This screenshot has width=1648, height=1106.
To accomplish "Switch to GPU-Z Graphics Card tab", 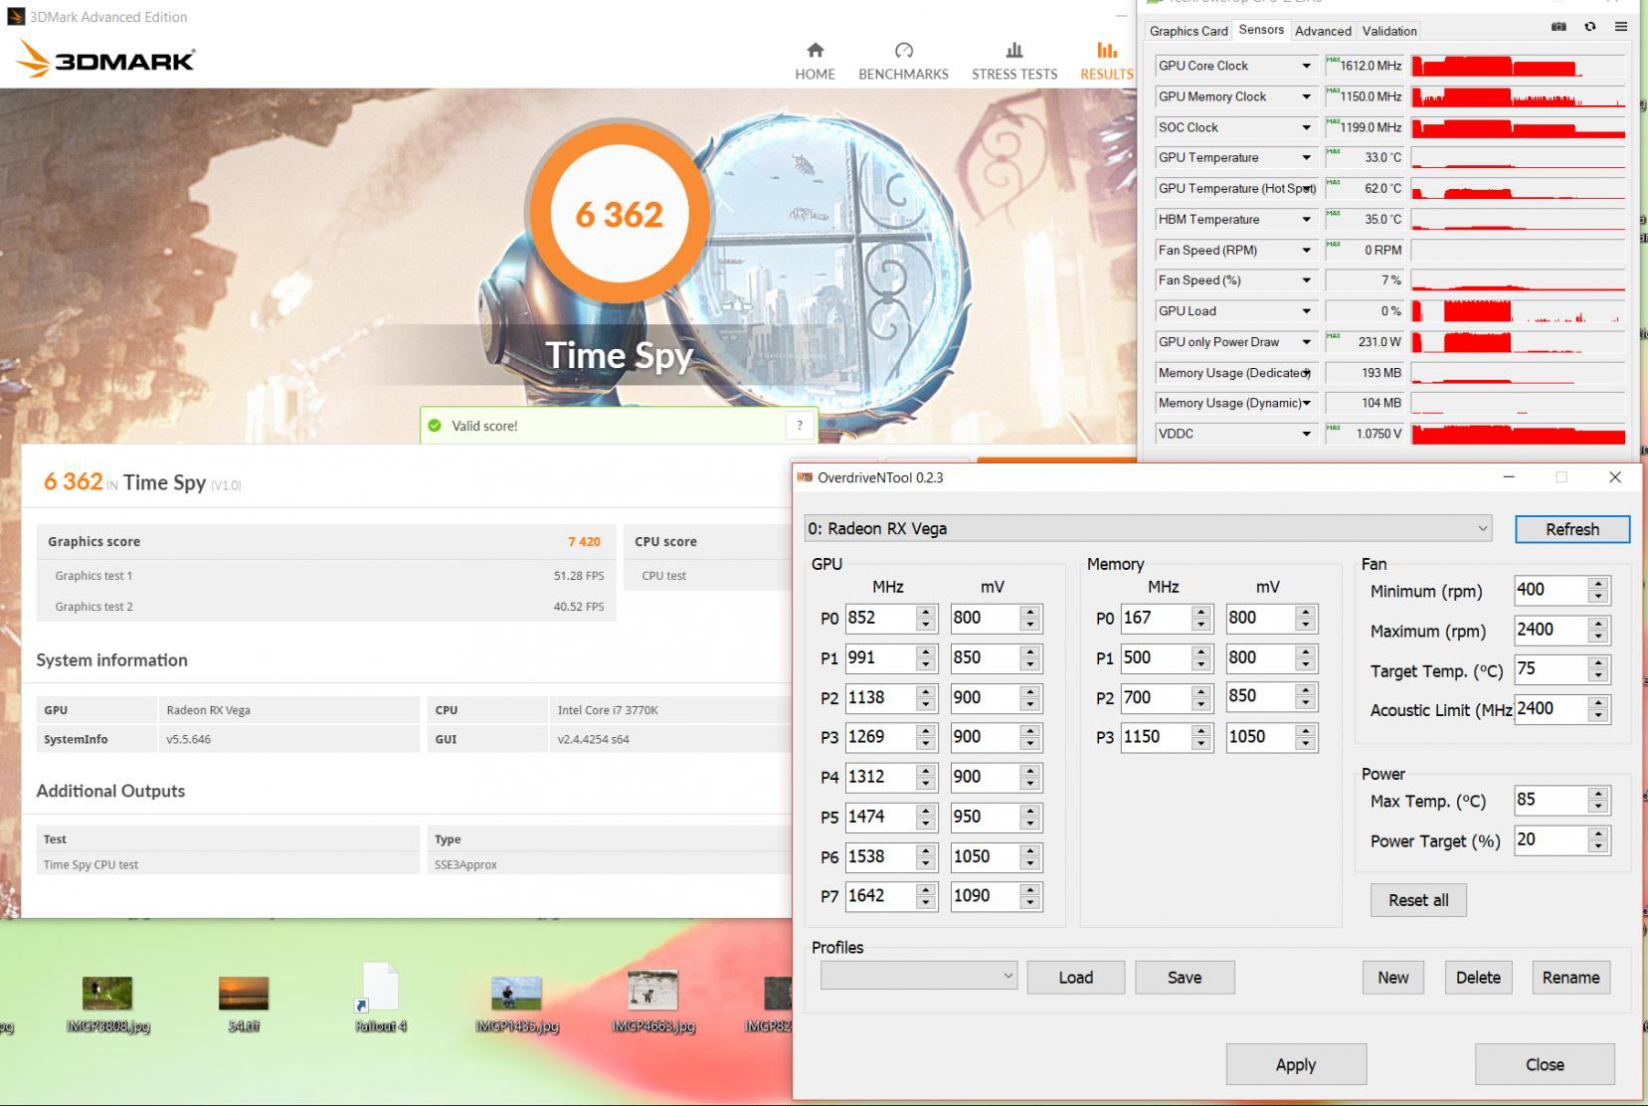I will pyautogui.click(x=1189, y=31).
